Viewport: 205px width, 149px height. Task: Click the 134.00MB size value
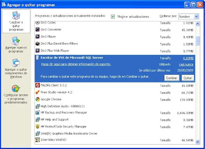pos(186,100)
